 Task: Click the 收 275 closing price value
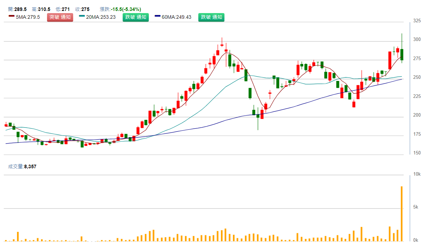(x=85, y=9)
